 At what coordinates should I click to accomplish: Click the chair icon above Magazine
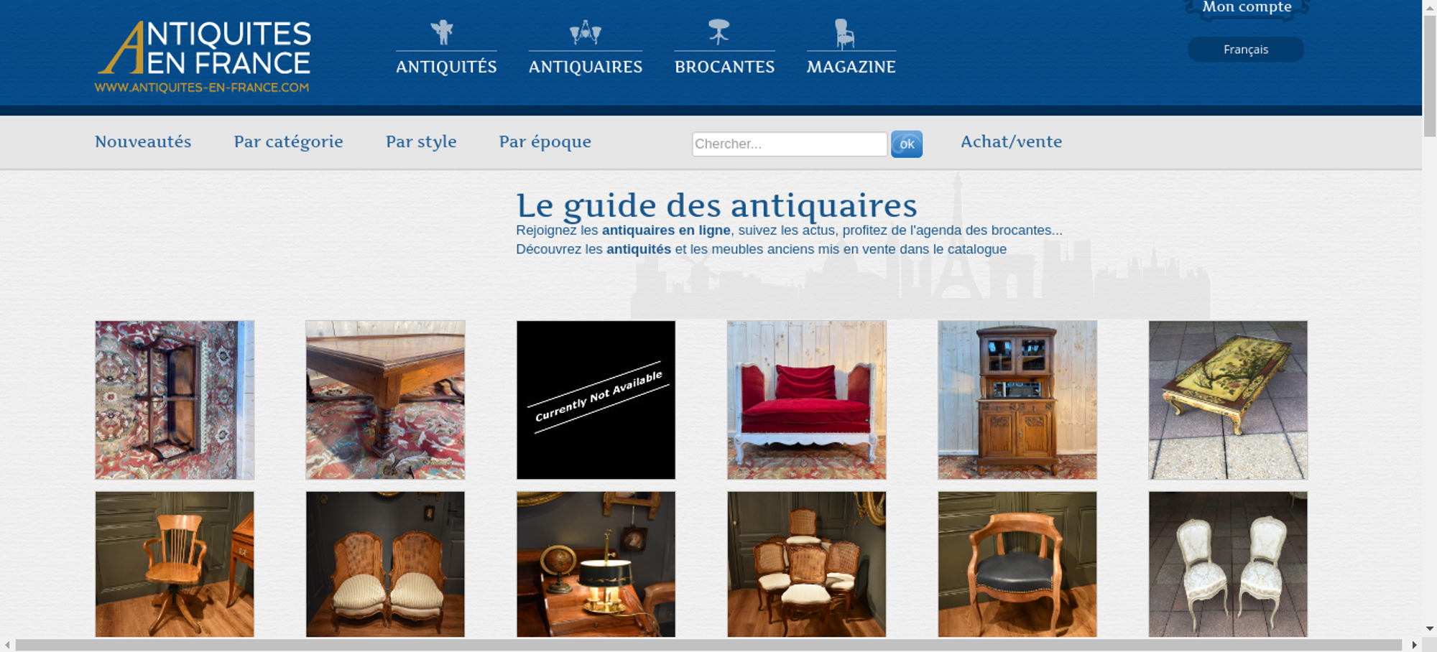click(844, 34)
